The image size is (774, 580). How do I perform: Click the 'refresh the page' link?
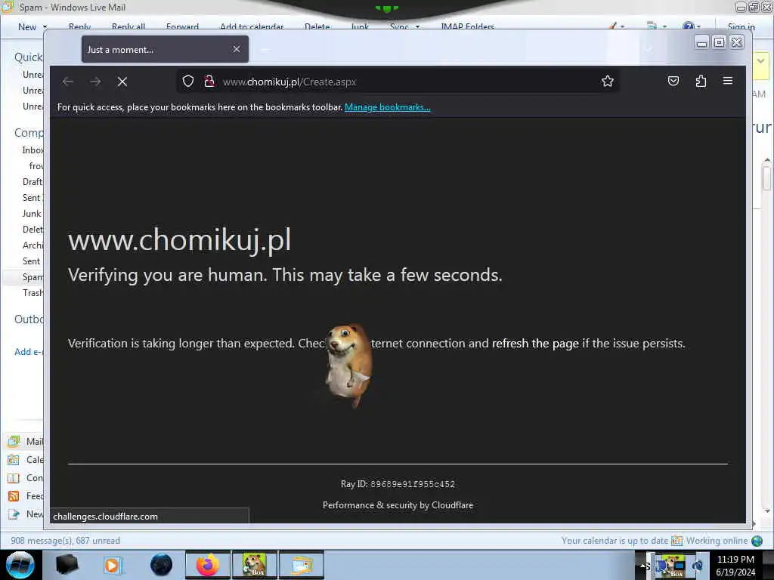[535, 344]
